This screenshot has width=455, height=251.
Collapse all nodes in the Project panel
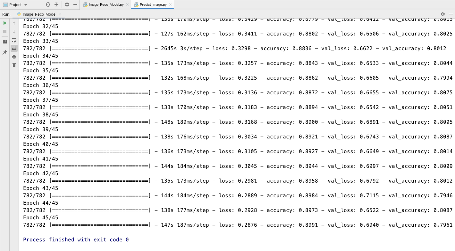pyautogui.click(x=56, y=4)
